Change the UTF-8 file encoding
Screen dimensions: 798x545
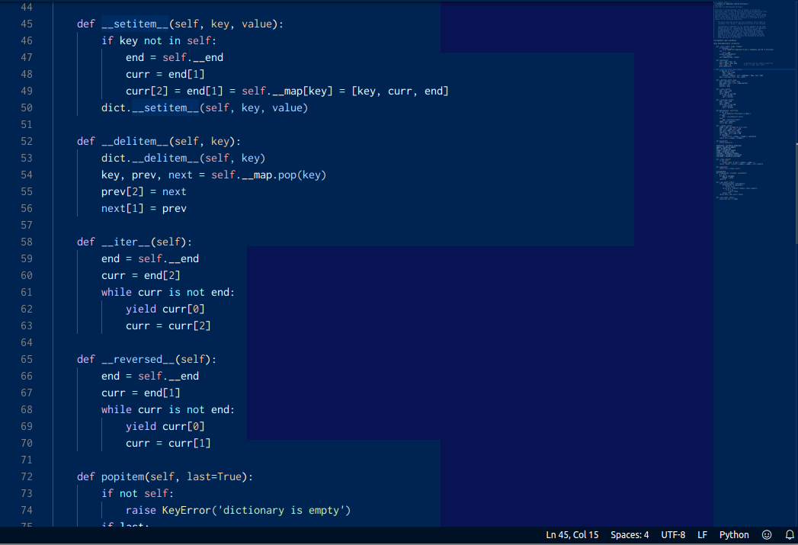click(673, 534)
